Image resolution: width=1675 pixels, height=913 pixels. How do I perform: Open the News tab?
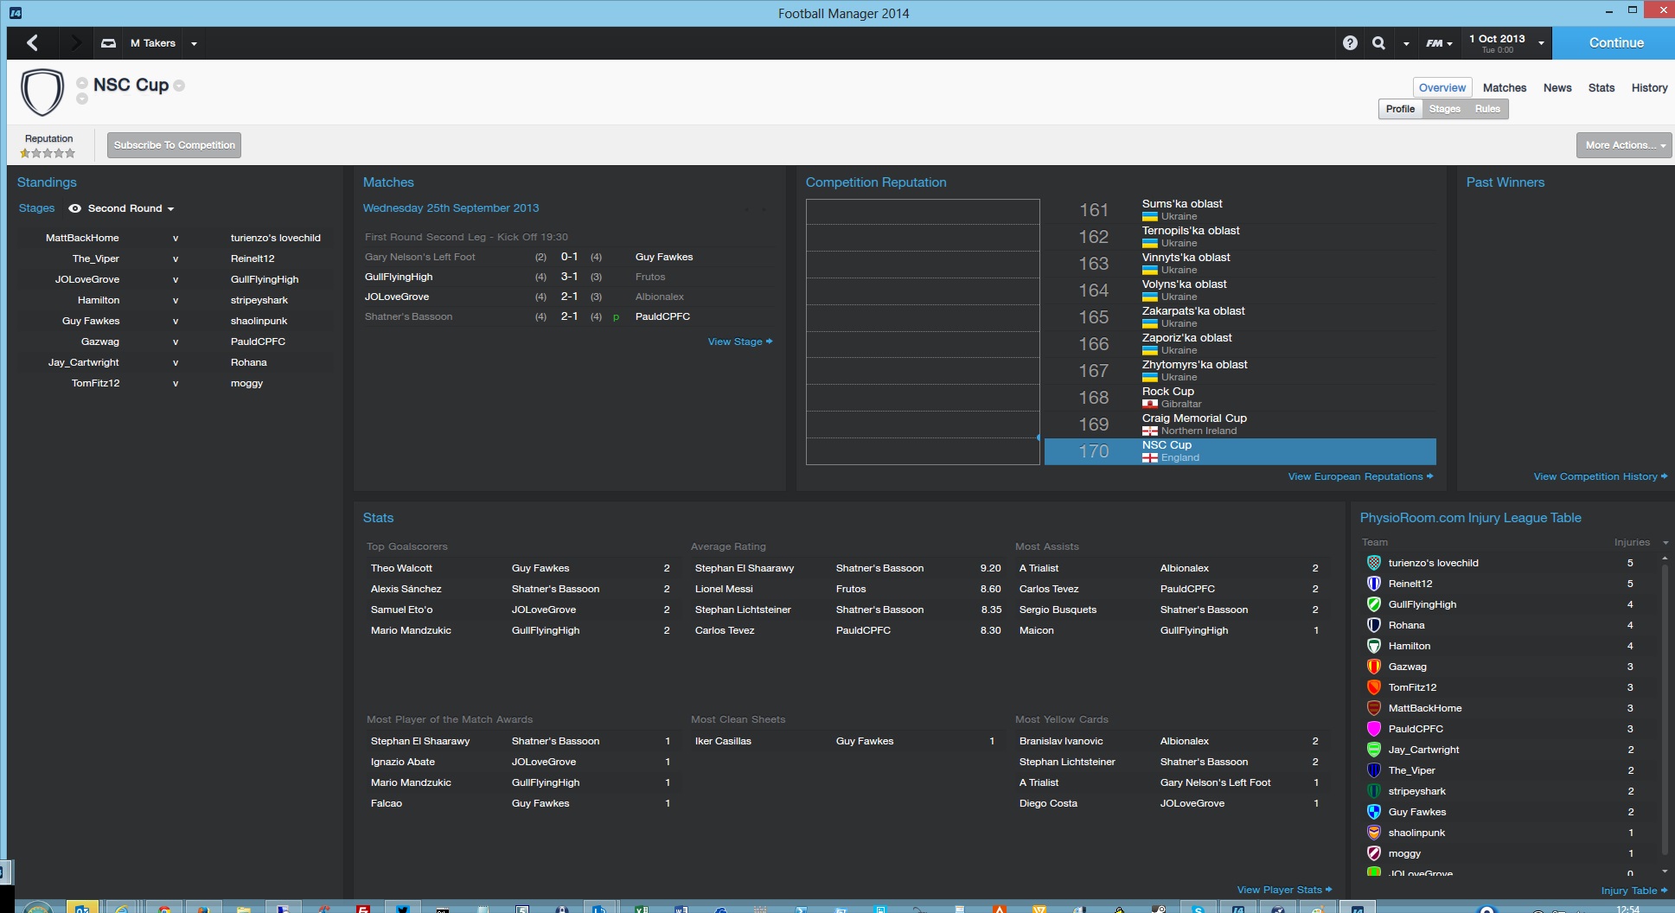(x=1557, y=87)
